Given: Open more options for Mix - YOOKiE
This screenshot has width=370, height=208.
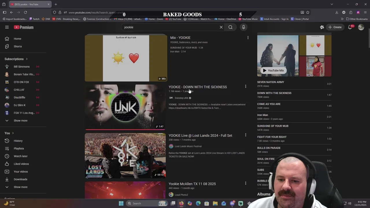Looking at the screenshot, I should (248, 38).
